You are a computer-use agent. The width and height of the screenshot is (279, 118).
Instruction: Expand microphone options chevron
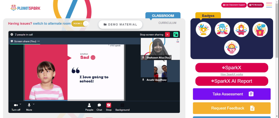(x=34, y=104)
